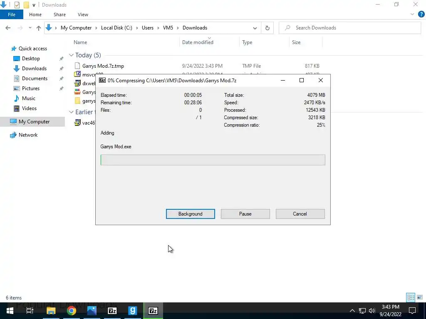Select the msvcr file icon
Viewport: 426px width, 319px height.
(77, 74)
